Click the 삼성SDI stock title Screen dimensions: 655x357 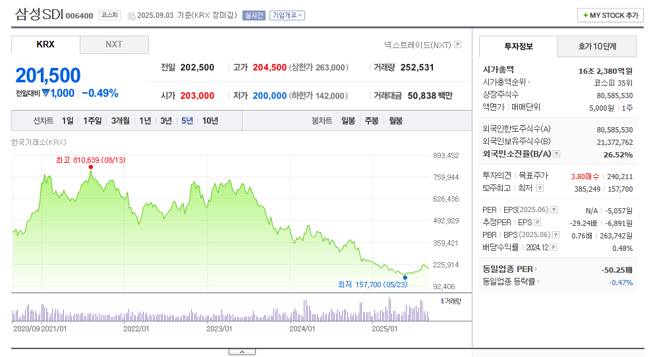[x=39, y=14]
